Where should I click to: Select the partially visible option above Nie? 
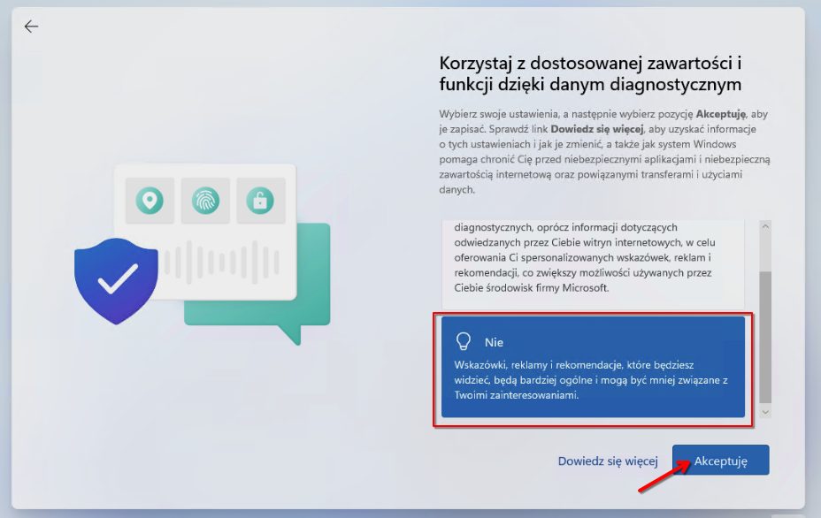[x=593, y=261]
